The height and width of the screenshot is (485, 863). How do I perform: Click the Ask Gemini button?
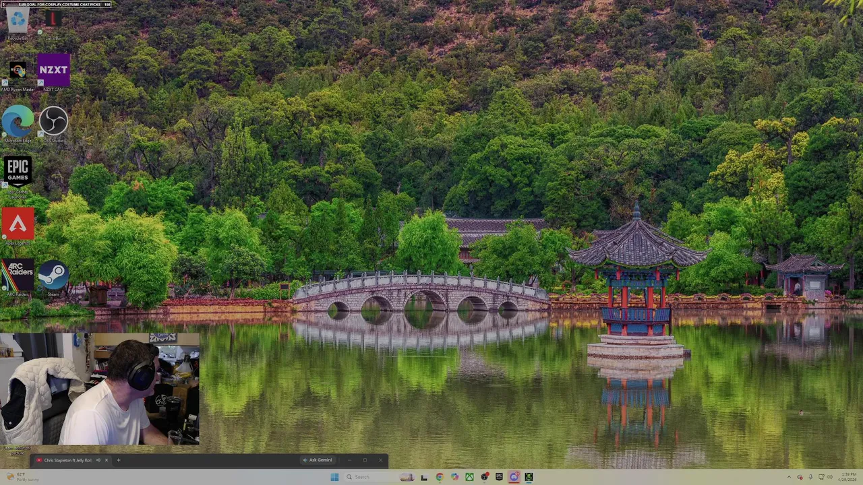pos(318,460)
